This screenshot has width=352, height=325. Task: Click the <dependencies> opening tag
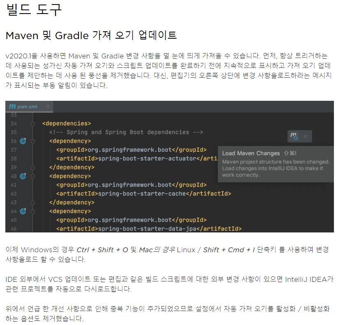point(67,123)
